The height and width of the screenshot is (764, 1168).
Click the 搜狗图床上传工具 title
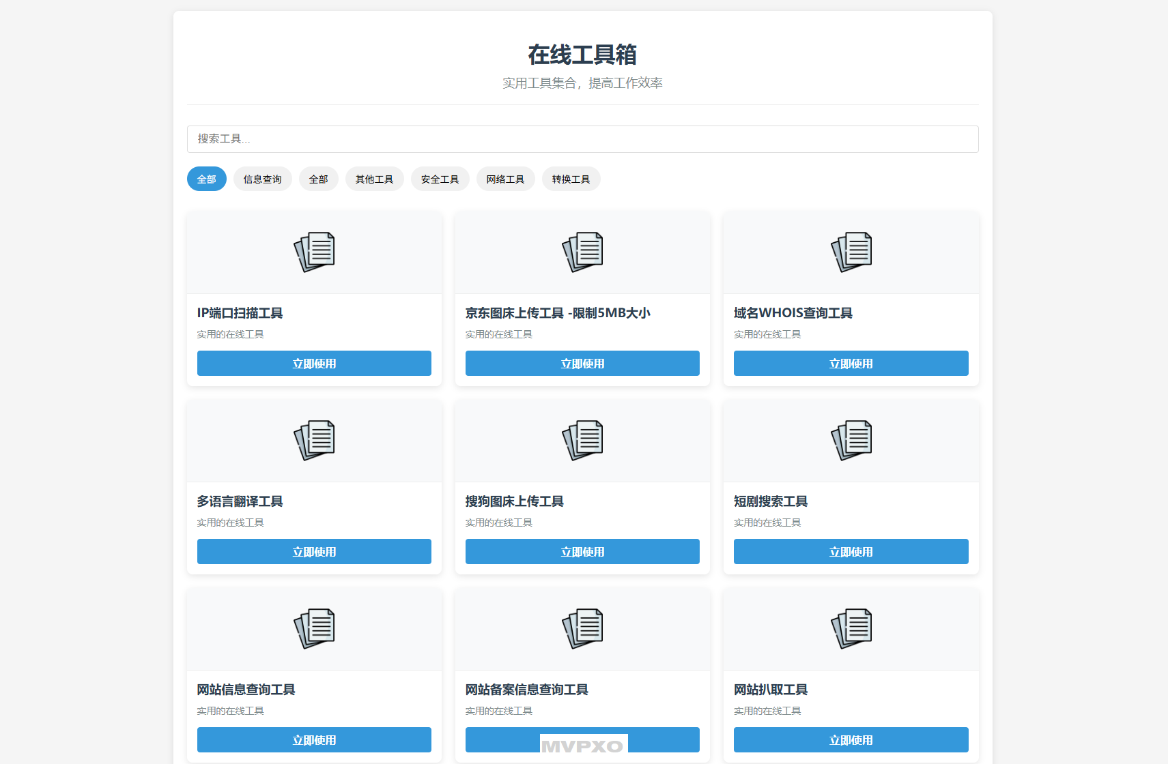tap(515, 501)
